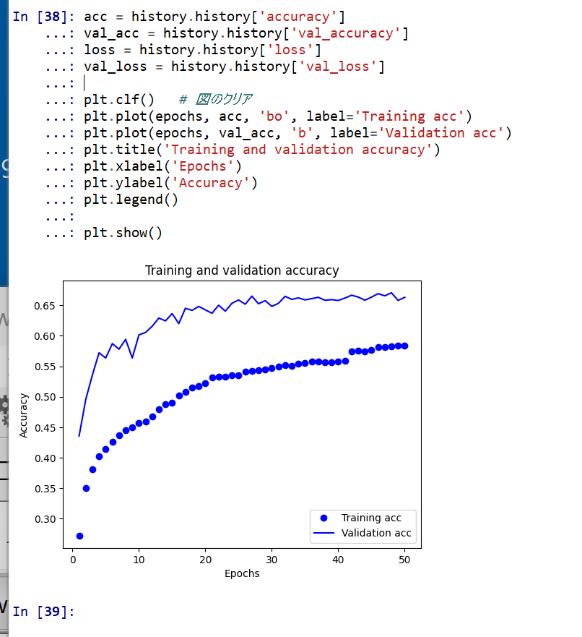Click the line "acc = history.history['accuracy']"
The width and height of the screenshot is (582, 637).
tap(214, 17)
